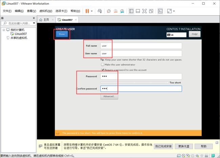Image resolution: width=220 pixels, height=158 pixels.
Task: Click the Full name input field
Action: click(x=141, y=46)
